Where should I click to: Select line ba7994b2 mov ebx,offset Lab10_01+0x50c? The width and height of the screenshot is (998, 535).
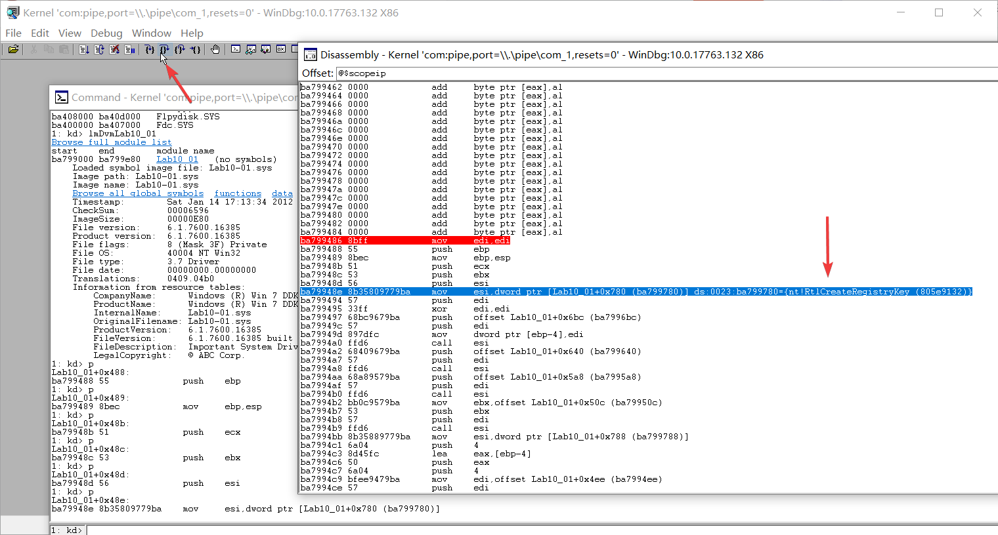click(x=481, y=403)
